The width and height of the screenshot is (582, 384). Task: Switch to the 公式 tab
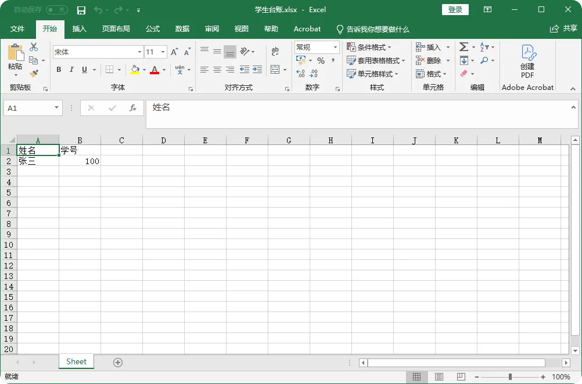click(x=153, y=29)
